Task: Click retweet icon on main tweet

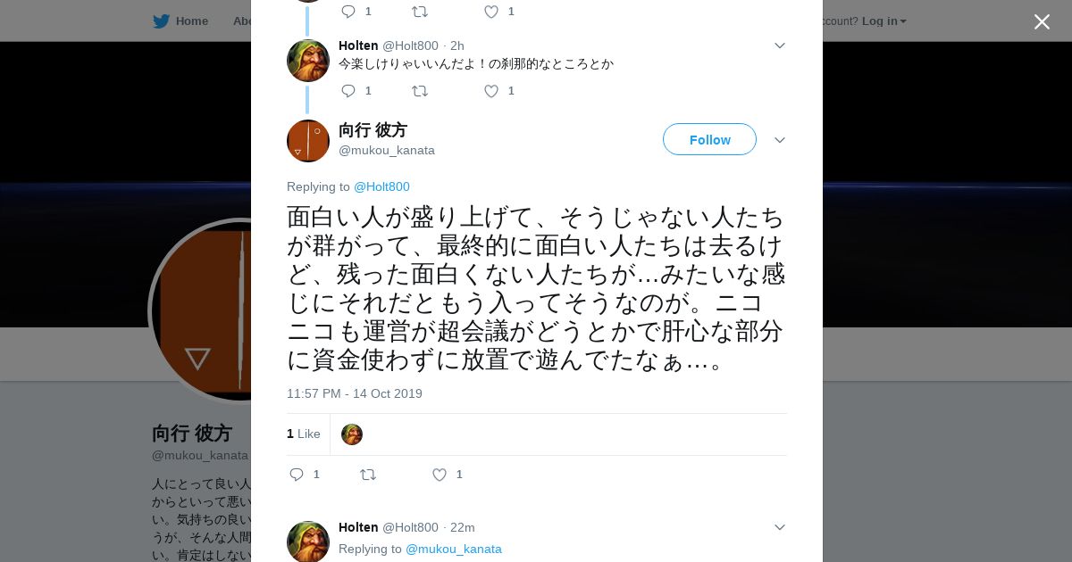Action: 368,475
